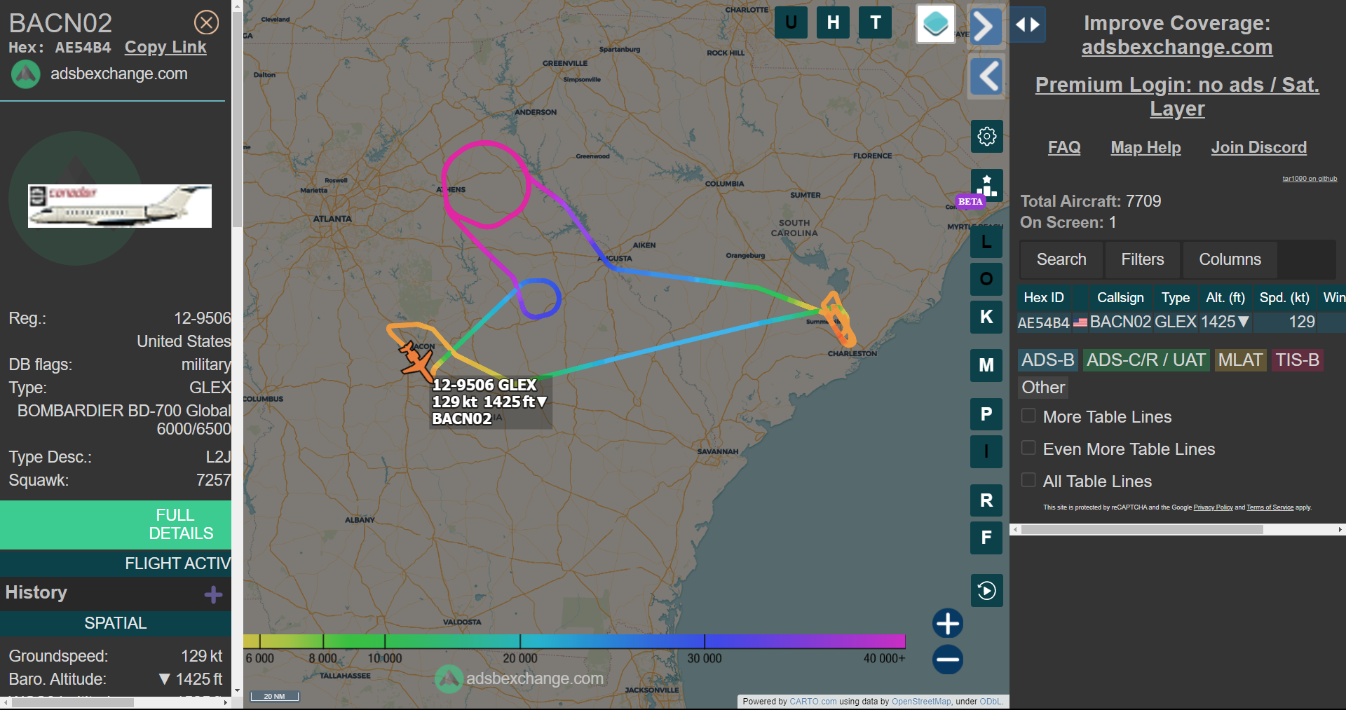Click the I map button
Image resolution: width=1346 pixels, height=710 pixels.
[x=986, y=451]
